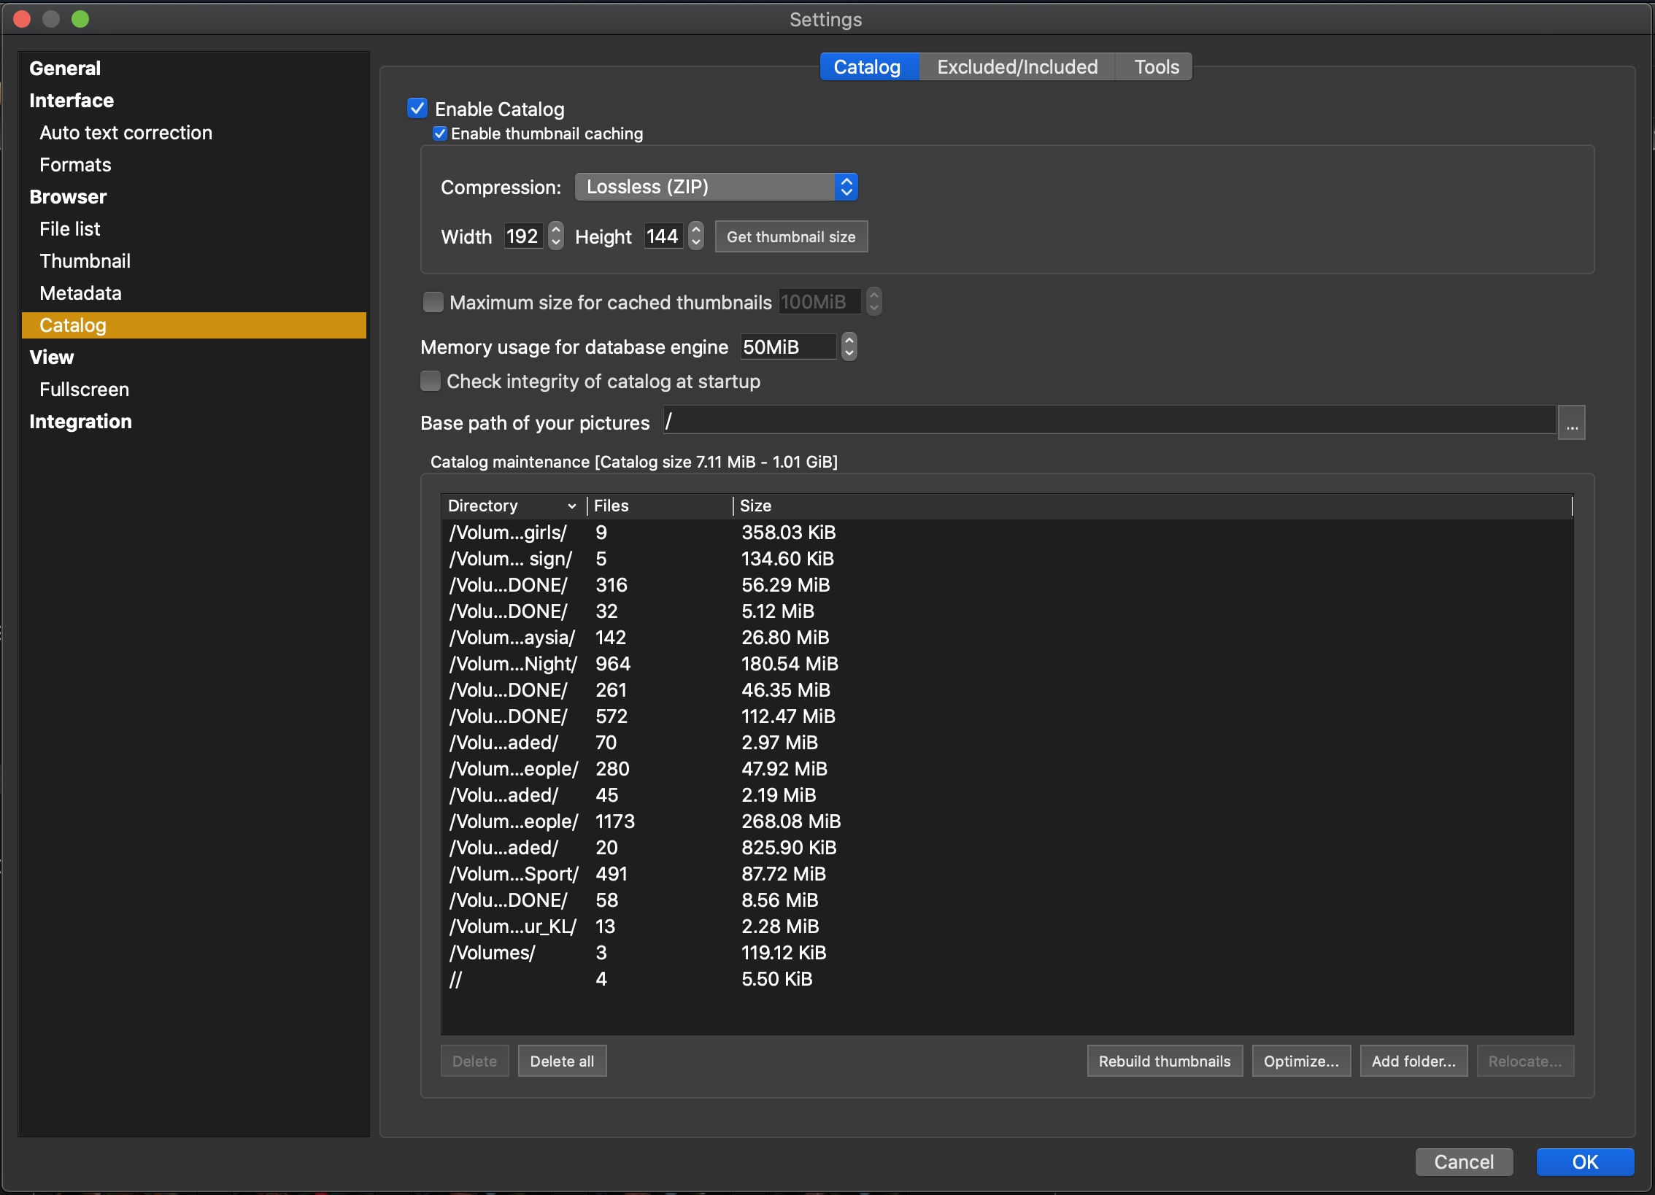This screenshot has height=1195, width=1655.
Task: Click memory usage stepper arrows
Action: pos(849,347)
